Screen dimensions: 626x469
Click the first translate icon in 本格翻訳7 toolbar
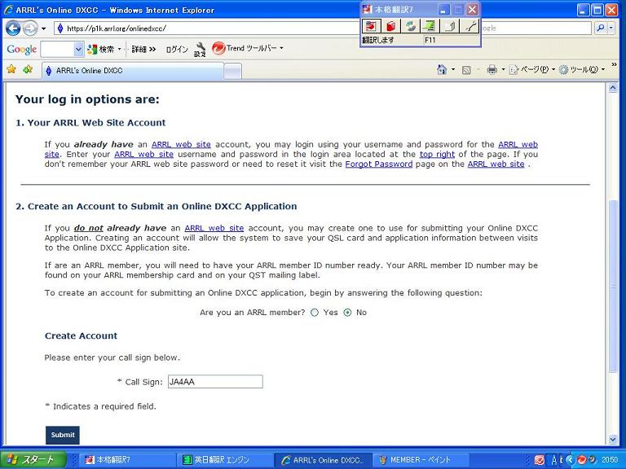(371, 26)
